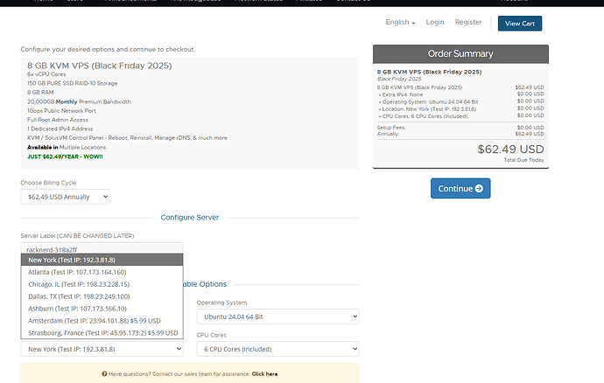604x383 pixels.
Task: Click the question mark icon in sales banner
Action: click(104, 373)
